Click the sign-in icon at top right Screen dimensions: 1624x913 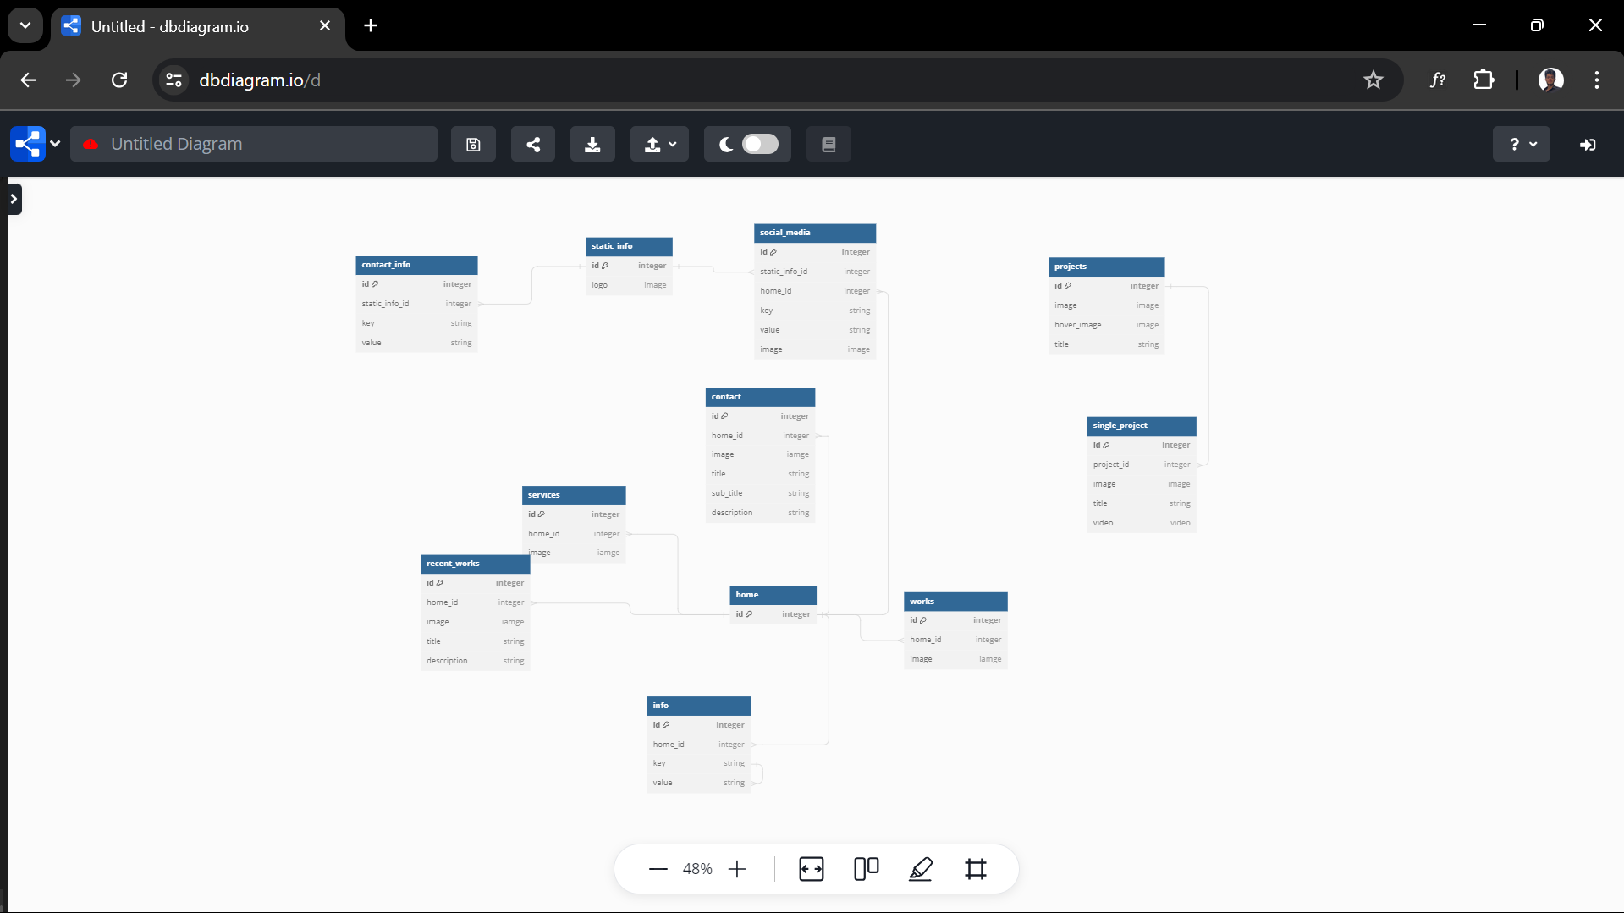pos(1588,145)
